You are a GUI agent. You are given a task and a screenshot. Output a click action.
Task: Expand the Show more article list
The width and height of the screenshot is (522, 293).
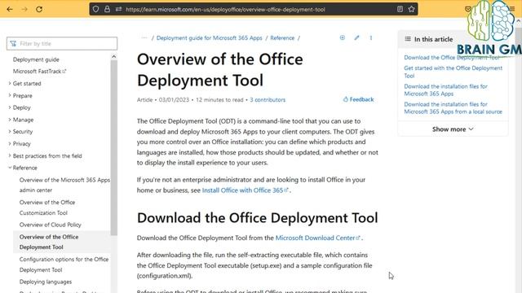453,129
